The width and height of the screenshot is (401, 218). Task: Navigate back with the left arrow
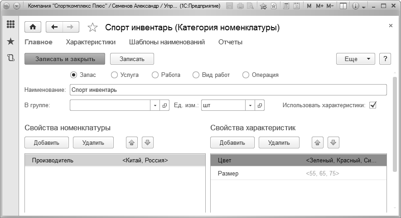54,27
